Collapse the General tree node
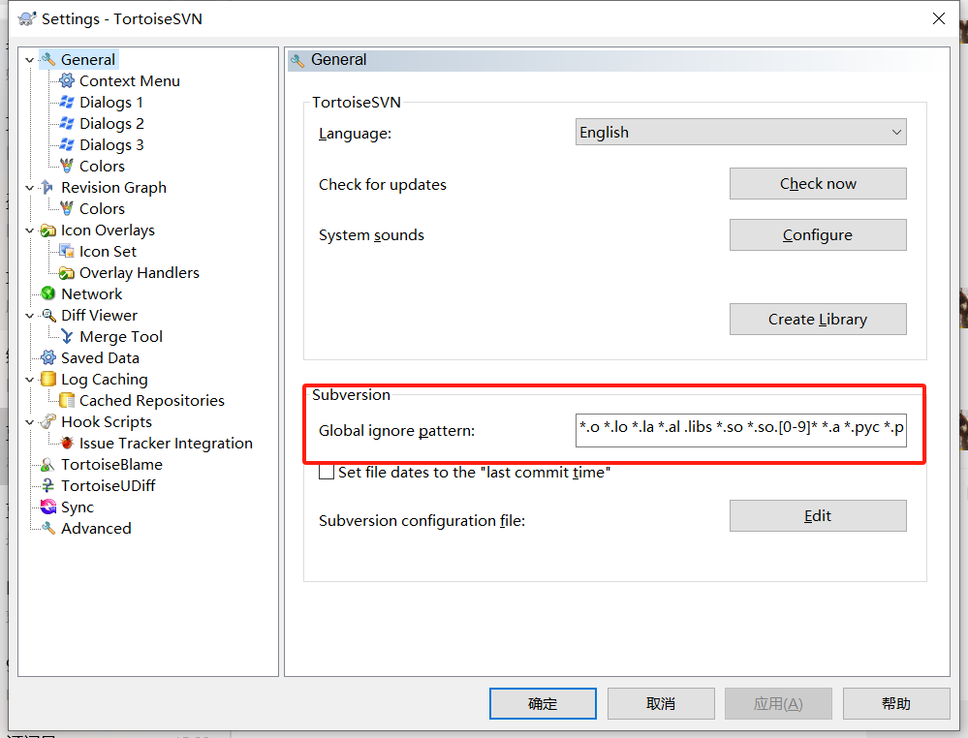This screenshot has height=738, width=968. click(x=29, y=60)
